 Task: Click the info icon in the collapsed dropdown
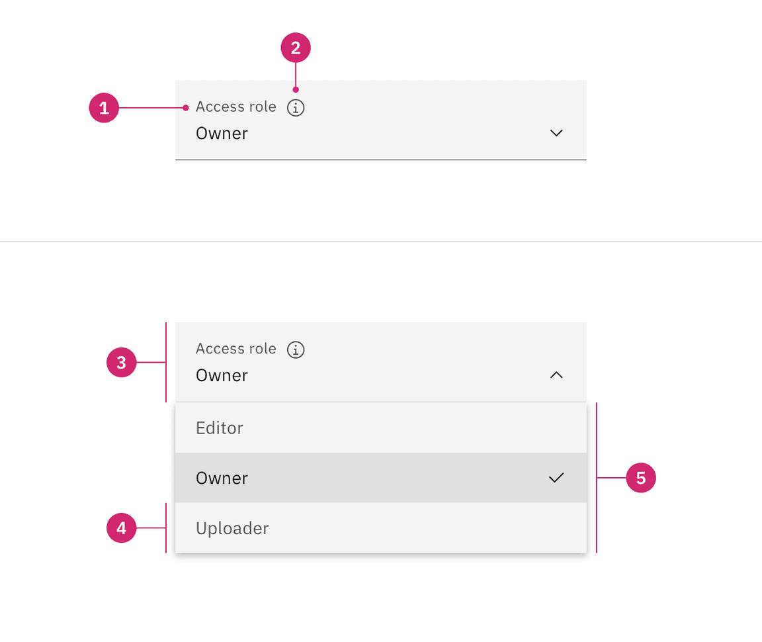click(296, 107)
